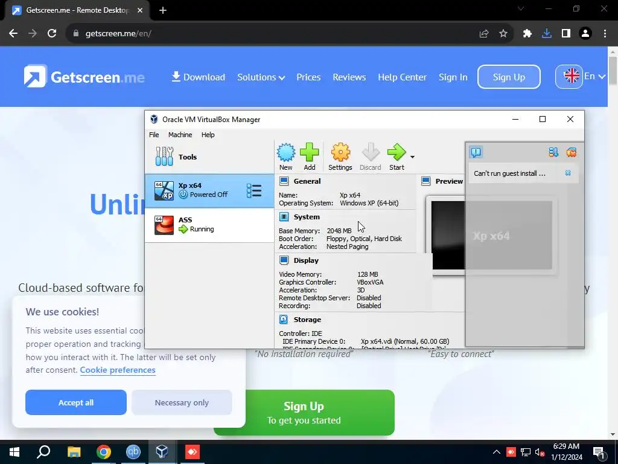This screenshot has height=464, width=618.
Task: Click the green Sign Up To get you started button
Action: [304, 413]
